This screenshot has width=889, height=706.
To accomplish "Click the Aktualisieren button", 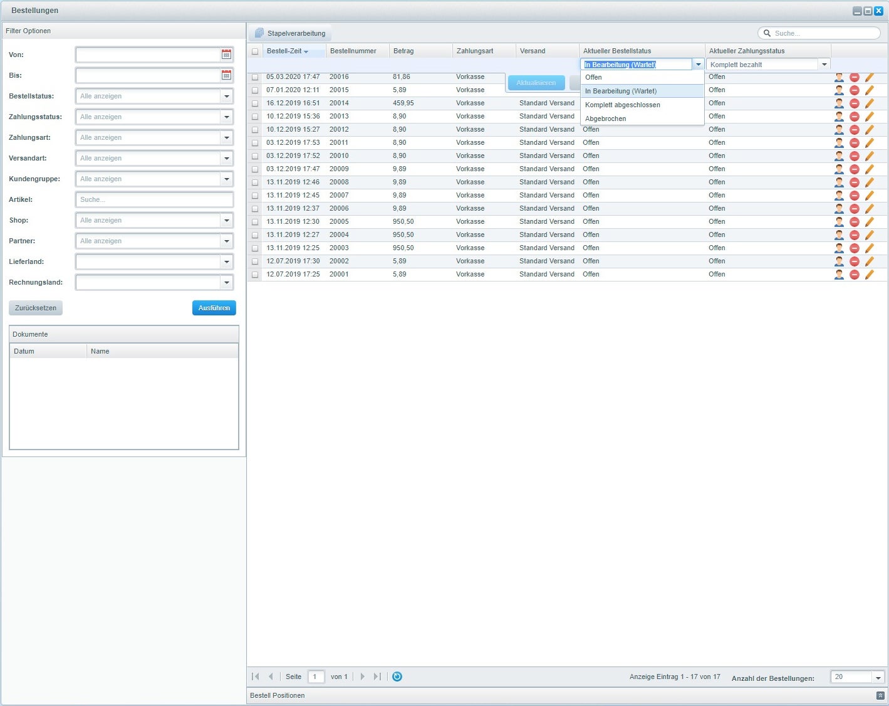I will [x=536, y=83].
